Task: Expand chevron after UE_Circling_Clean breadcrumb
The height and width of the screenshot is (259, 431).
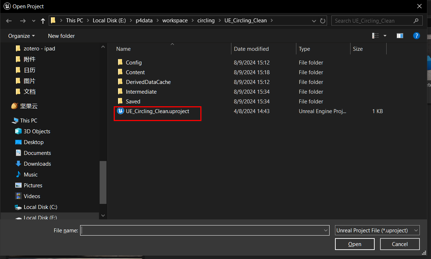Action: pos(271,21)
